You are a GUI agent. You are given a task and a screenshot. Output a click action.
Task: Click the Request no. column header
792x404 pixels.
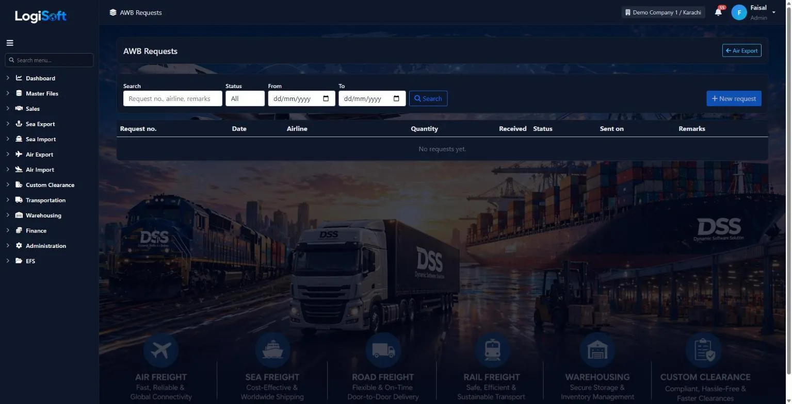pos(138,129)
